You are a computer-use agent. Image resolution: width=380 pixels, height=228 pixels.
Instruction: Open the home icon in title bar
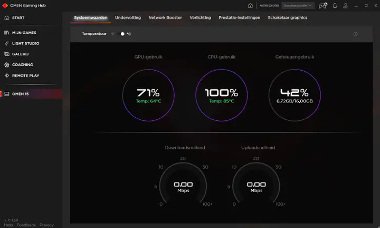click(250, 6)
